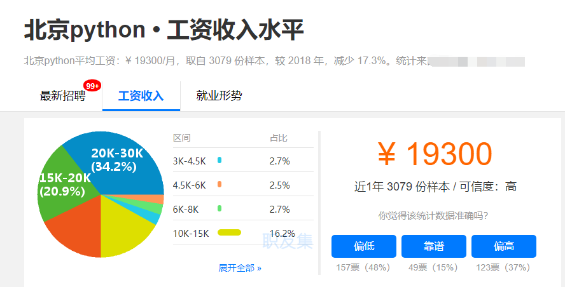Select the 4.5K-6K range label

point(190,185)
